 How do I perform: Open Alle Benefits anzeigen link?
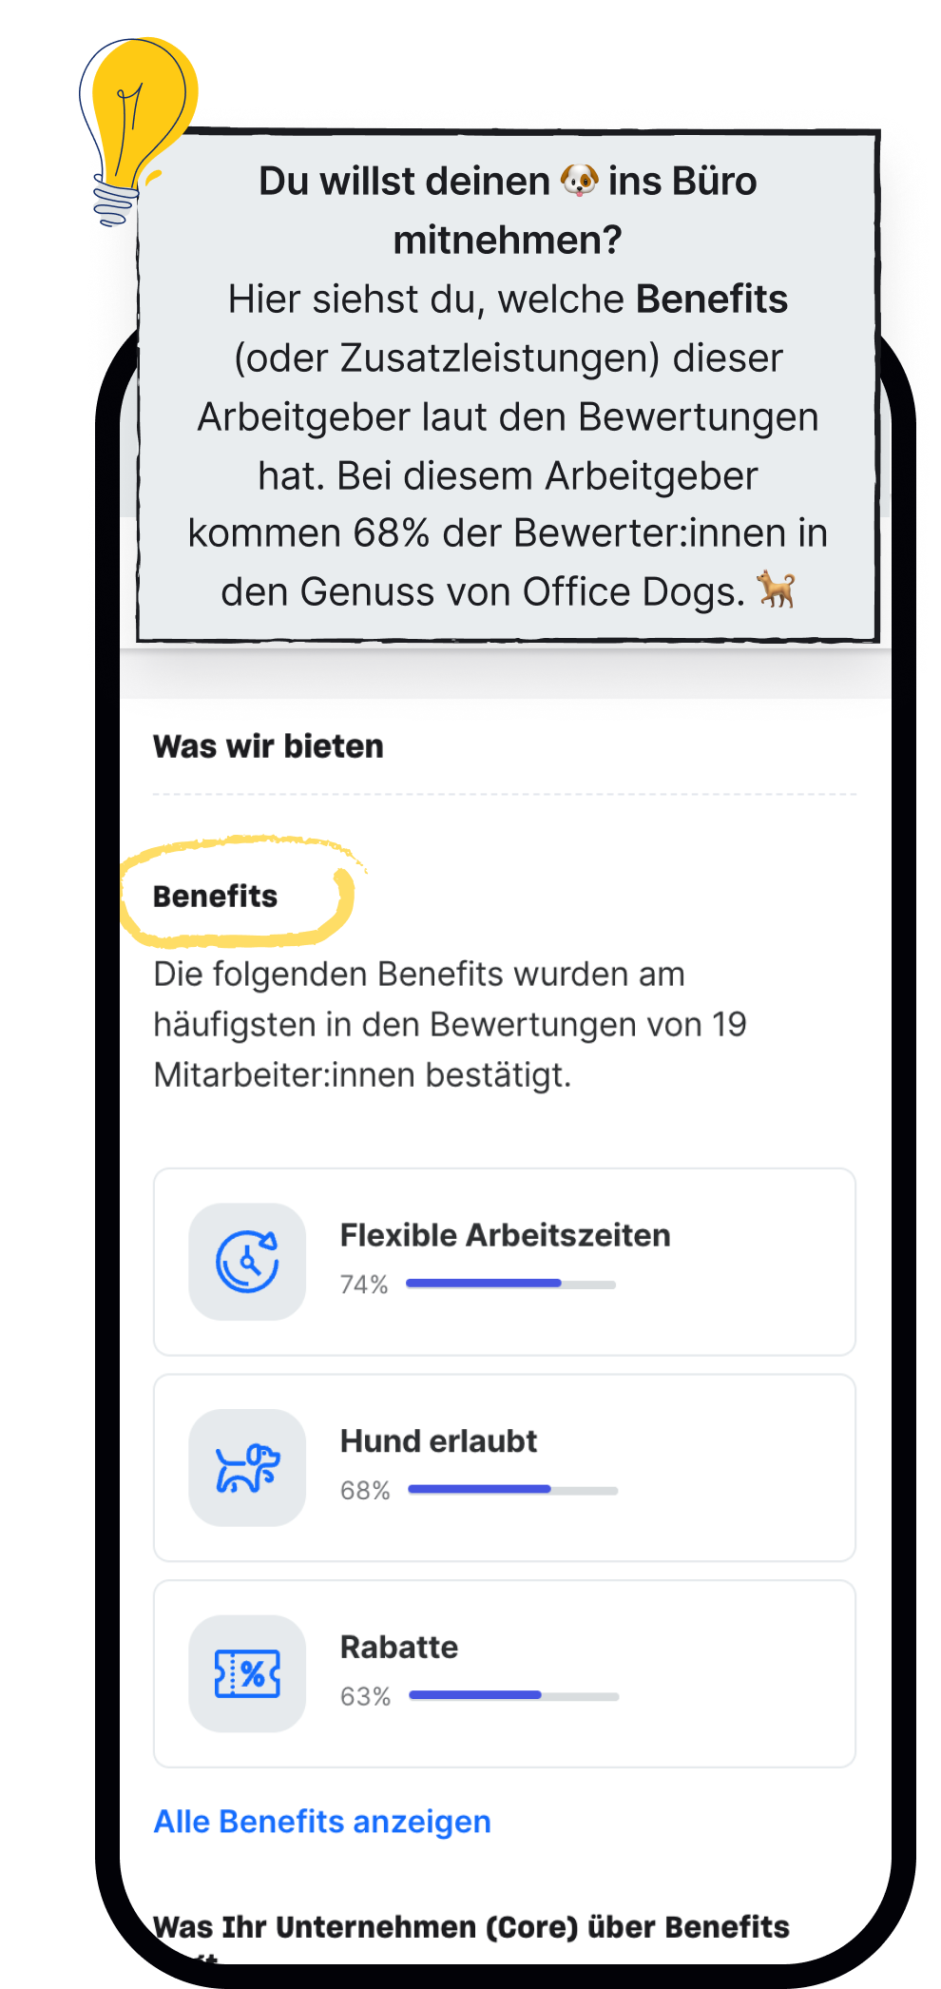(x=322, y=1822)
